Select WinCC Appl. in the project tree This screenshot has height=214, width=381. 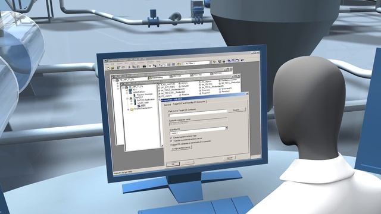point(143,103)
